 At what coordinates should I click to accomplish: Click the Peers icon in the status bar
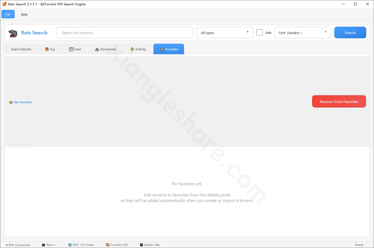pos(43,245)
